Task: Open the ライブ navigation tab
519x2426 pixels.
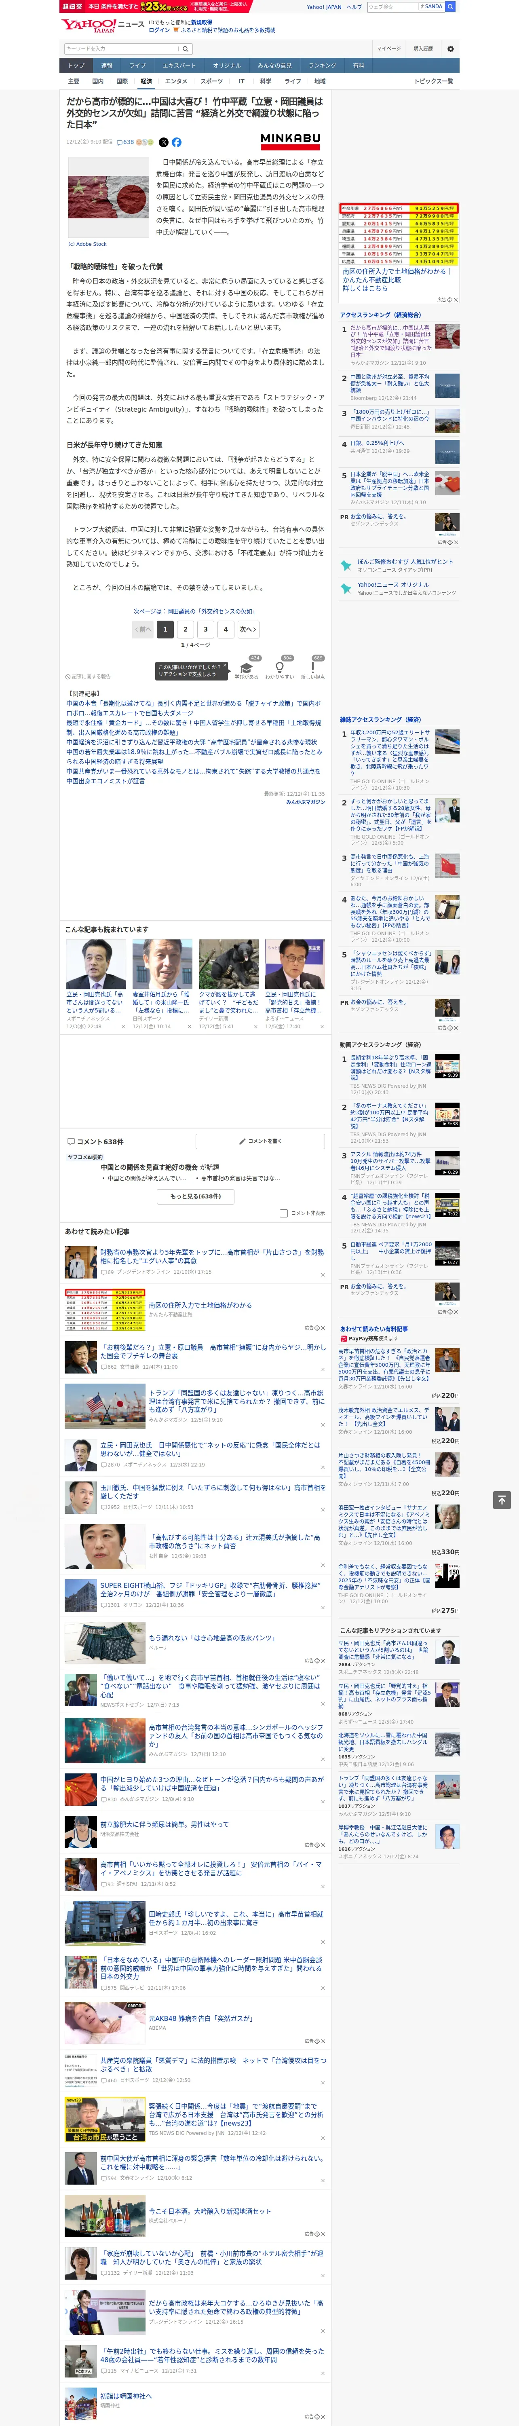Action: point(137,66)
